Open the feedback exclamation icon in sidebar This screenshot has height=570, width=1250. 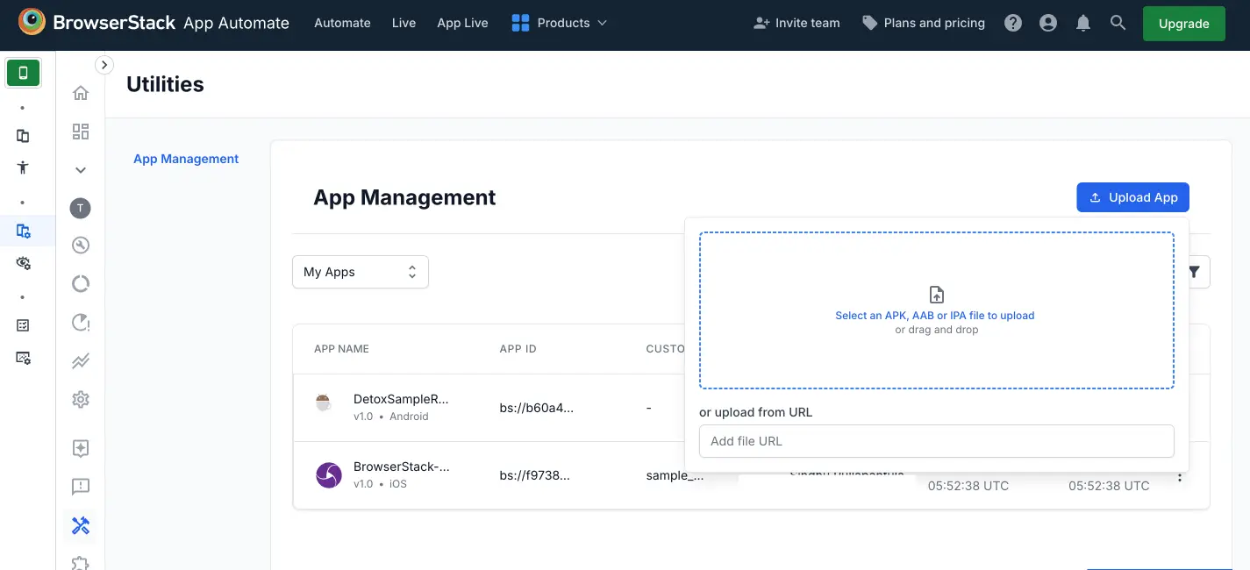[80, 487]
